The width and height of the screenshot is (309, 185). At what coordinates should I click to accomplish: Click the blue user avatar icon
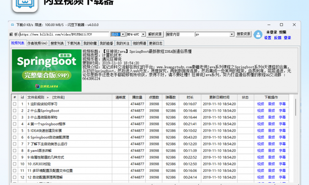tap(258, 35)
